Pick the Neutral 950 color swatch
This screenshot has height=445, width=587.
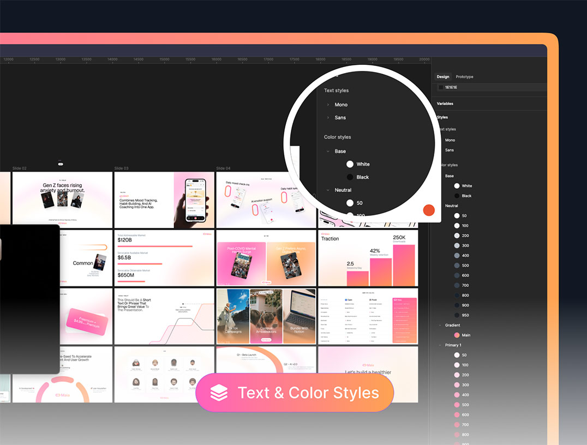click(x=457, y=315)
